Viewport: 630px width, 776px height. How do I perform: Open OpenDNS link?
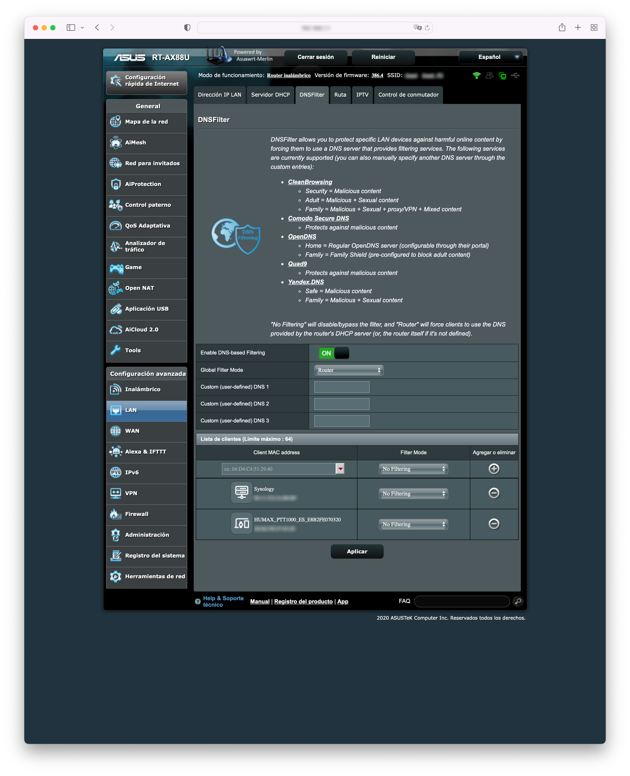(x=302, y=236)
